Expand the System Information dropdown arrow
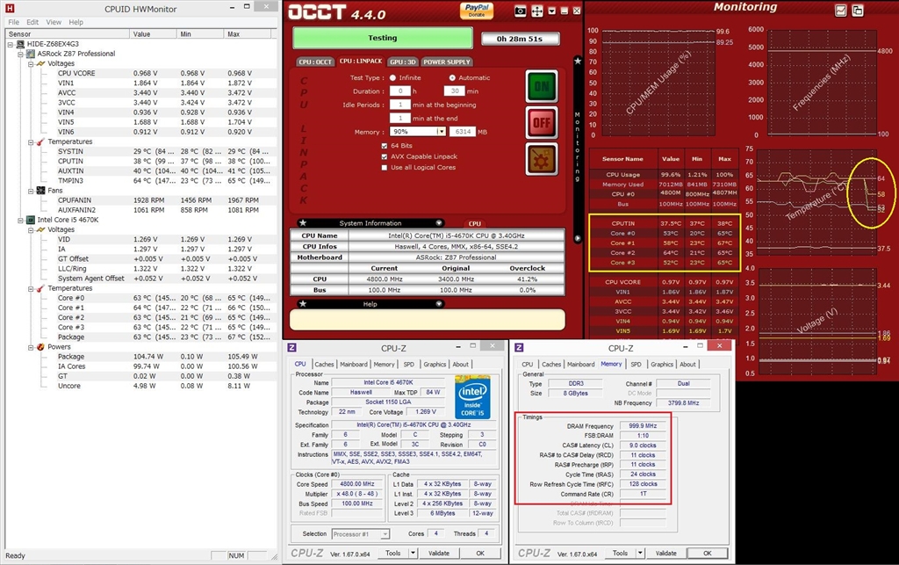Image resolution: width=899 pixels, height=565 pixels. tap(439, 223)
